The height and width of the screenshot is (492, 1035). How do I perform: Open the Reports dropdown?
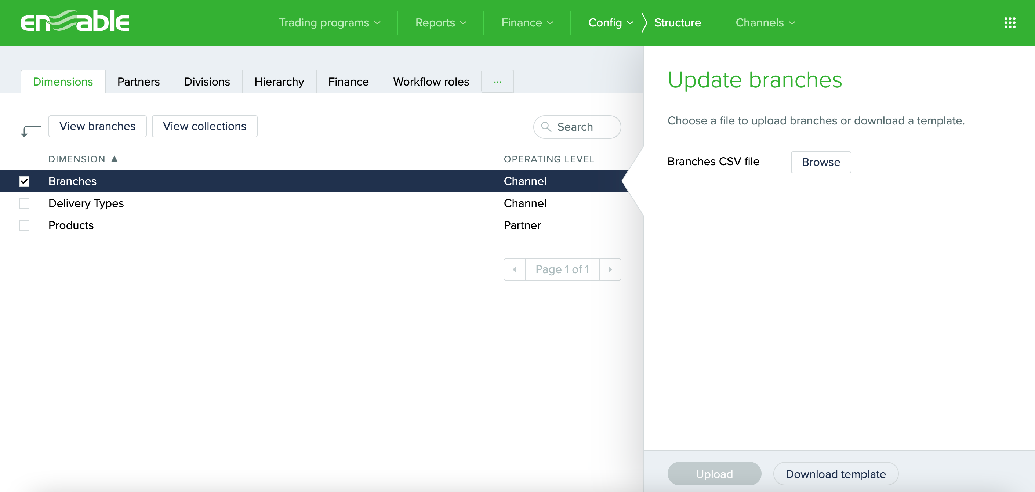(x=440, y=23)
